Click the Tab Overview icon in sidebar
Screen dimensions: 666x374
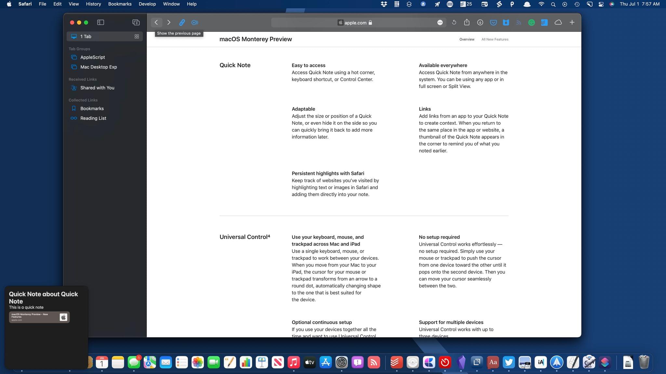pos(137,36)
